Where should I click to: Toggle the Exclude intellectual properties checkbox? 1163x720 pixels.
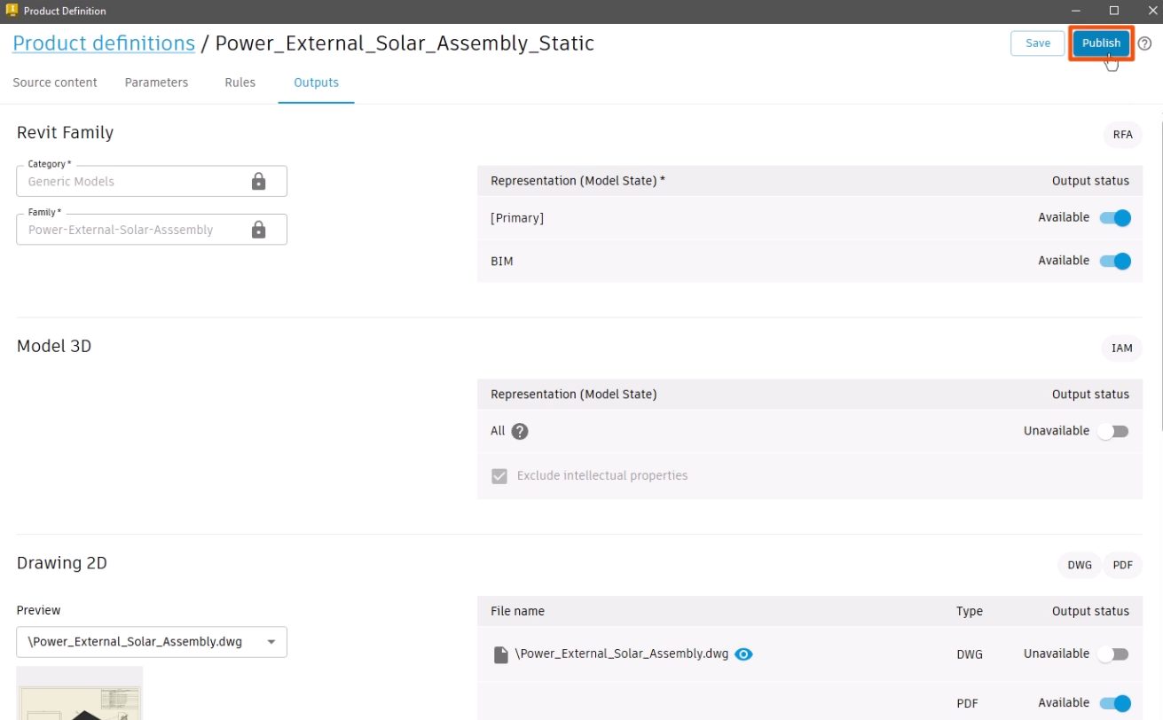(x=499, y=476)
